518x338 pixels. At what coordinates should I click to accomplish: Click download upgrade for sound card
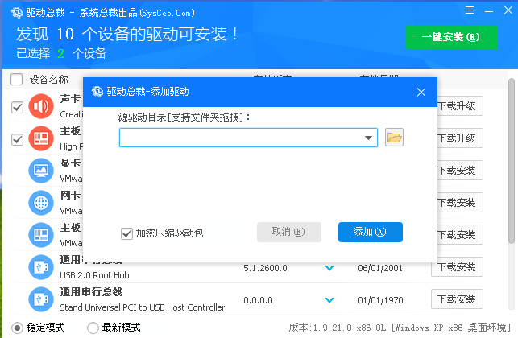460,106
